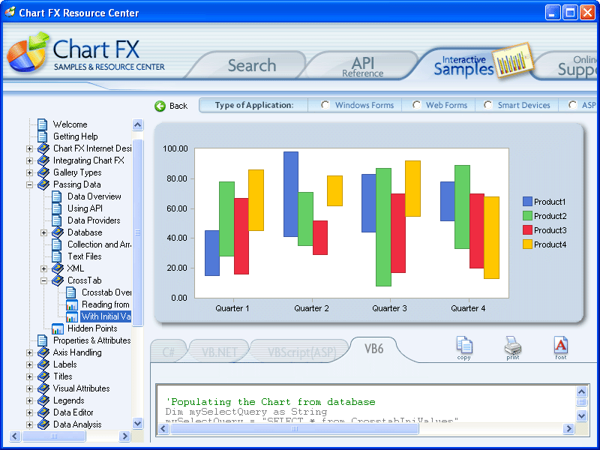This screenshot has width=600, height=450.
Task: Click the Database icon in the sidebar tree
Action: tap(58, 232)
